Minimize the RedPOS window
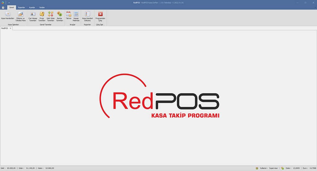This screenshot has width=317, height=171. pyautogui.click(x=297, y=2)
